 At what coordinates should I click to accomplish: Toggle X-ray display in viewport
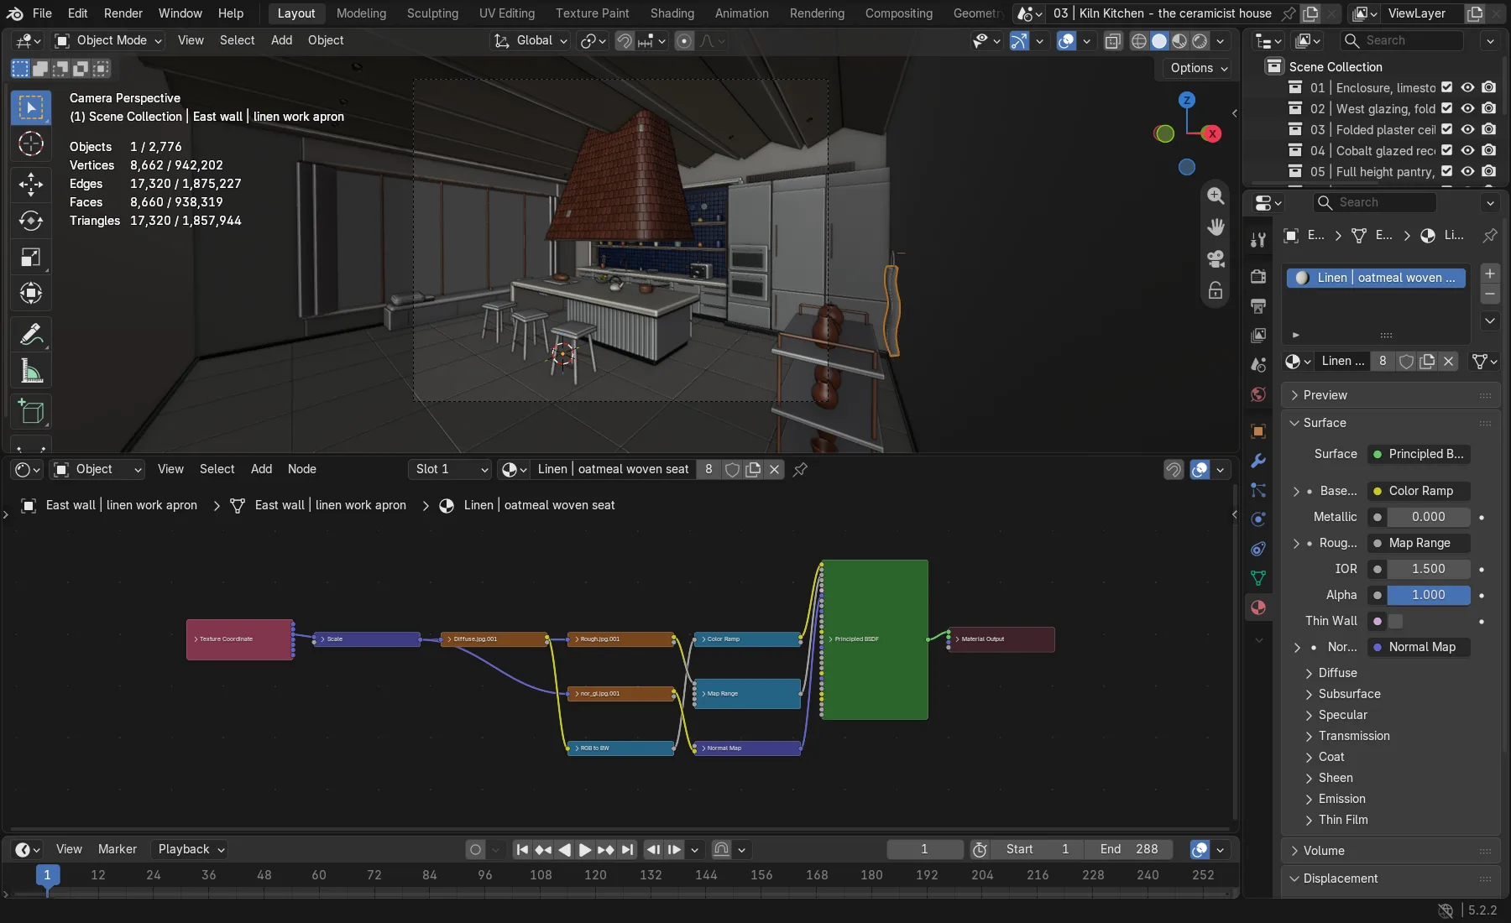tap(1112, 40)
